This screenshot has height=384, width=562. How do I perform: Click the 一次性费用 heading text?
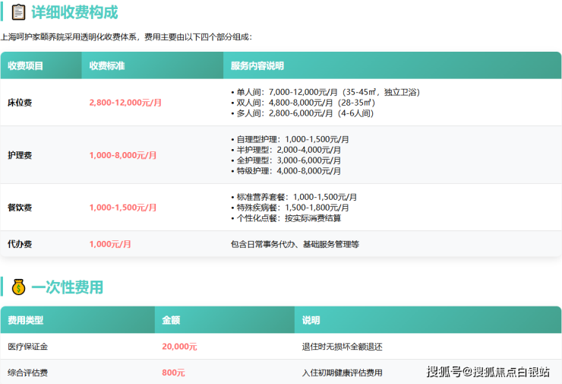point(67,287)
